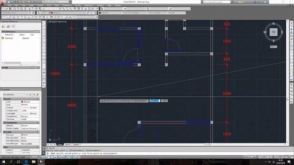Collapse the Plot style section
Image resolution: width=294 pixels, height=165 pixels.
pyautogui.click(x=38, y=132)
